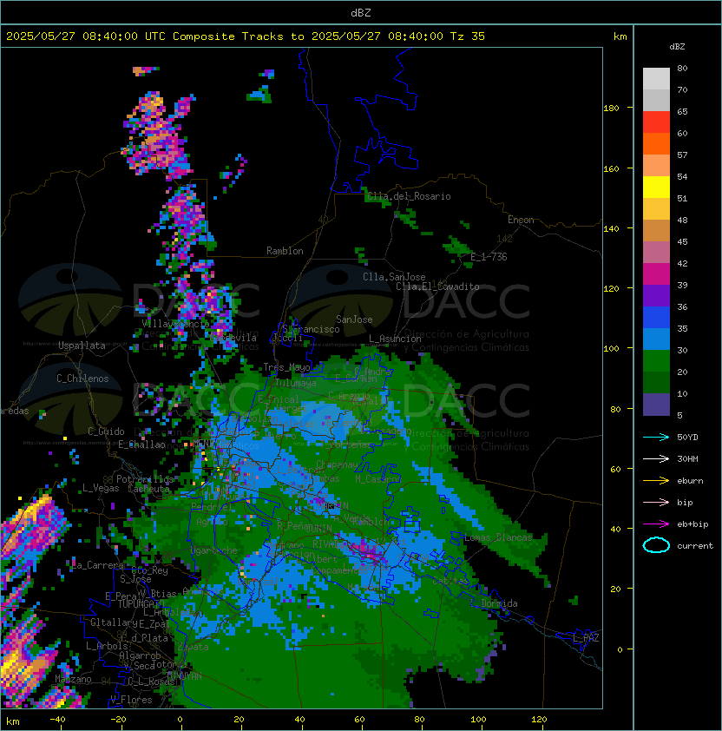The height and width of the screenshot is (731, 722).
Task: Click the 'km' label at top right of map
Action: (620, 36)
